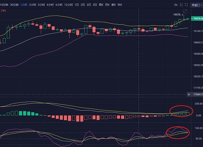
Task: Click the 17604.74 price axis label
Action: pos(197,95)
